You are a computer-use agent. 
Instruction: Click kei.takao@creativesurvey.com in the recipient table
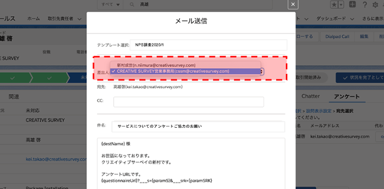340,136
